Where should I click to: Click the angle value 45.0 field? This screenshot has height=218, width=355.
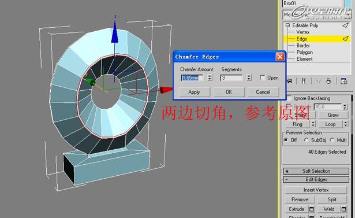point(328,106)
